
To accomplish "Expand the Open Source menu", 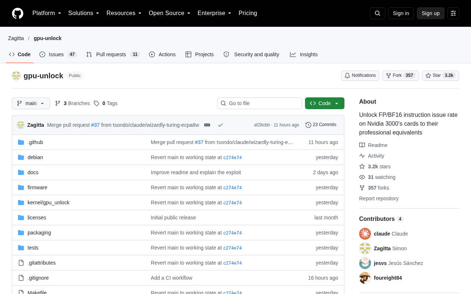I will 170,13.
